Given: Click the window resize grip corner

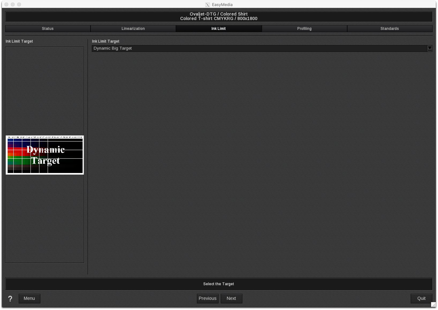Looking at the screenshot, I should click(433, 305).
